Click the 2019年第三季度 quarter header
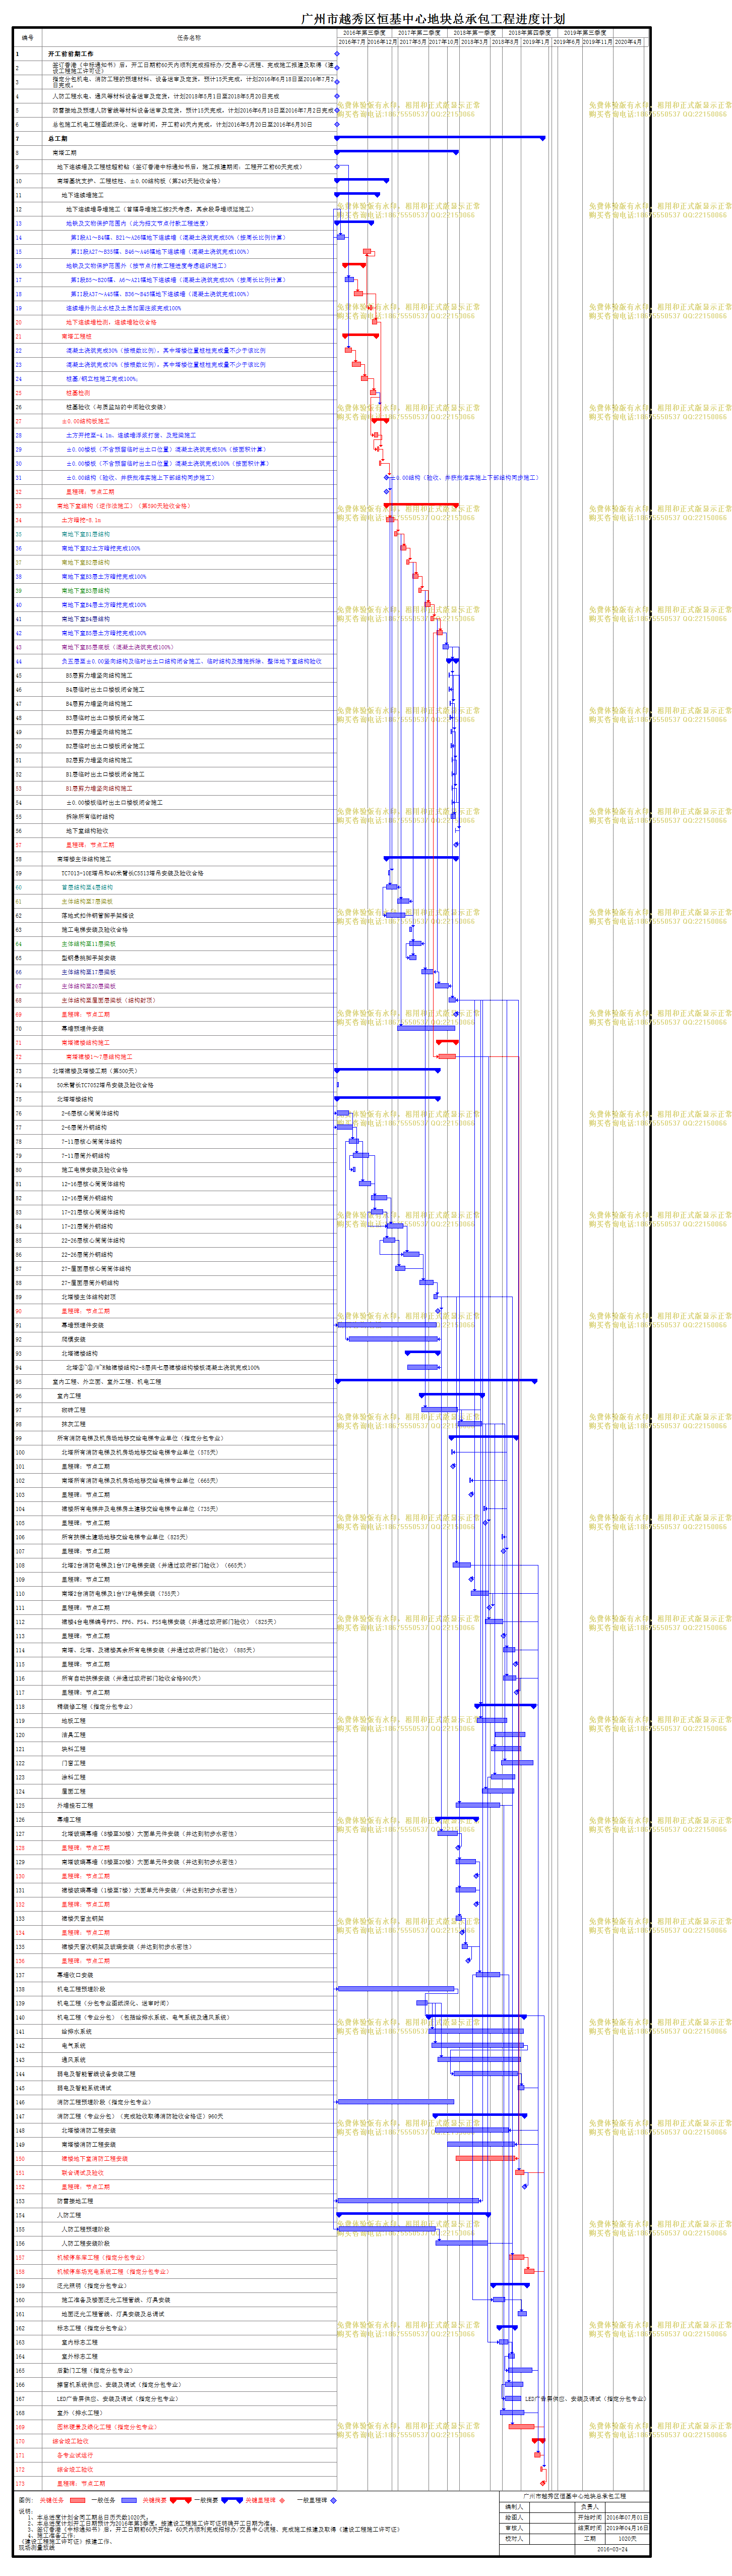732x2576 pixels. coord(584,33)
